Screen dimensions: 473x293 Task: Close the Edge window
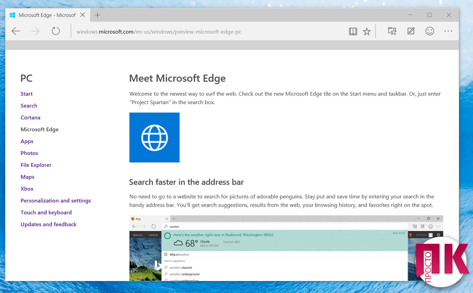(x=449, y=15)
